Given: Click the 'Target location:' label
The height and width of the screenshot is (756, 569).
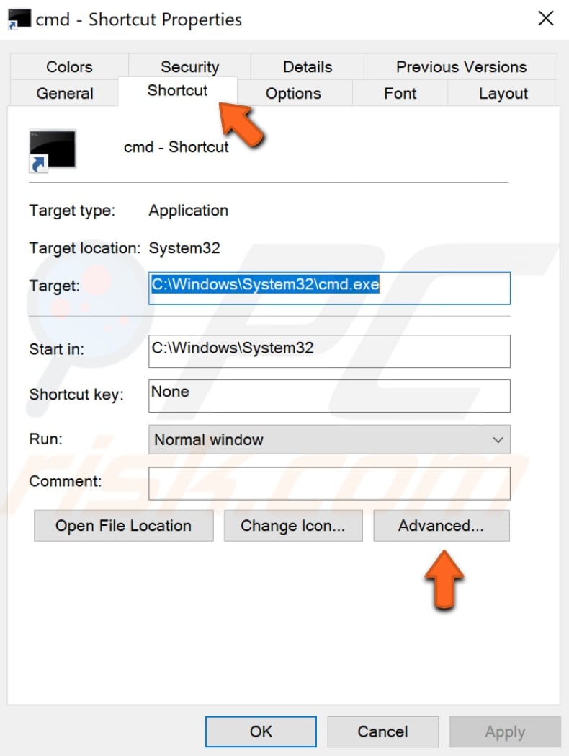Looking at the screenshot, I should tap(85, 248).
